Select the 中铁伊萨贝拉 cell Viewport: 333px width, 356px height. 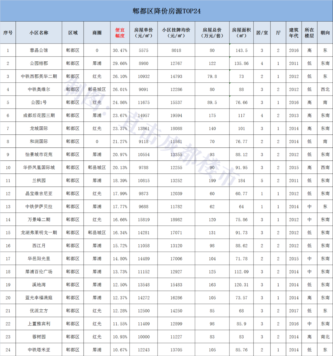[39, 206]
